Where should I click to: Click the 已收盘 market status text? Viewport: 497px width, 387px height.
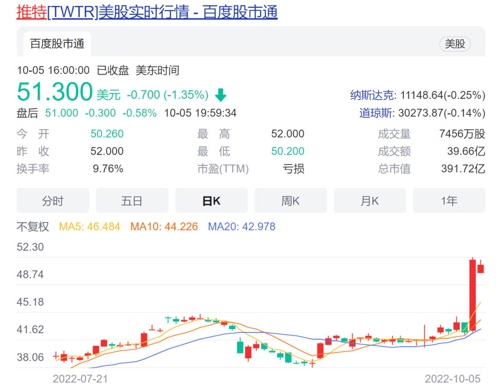113,70
